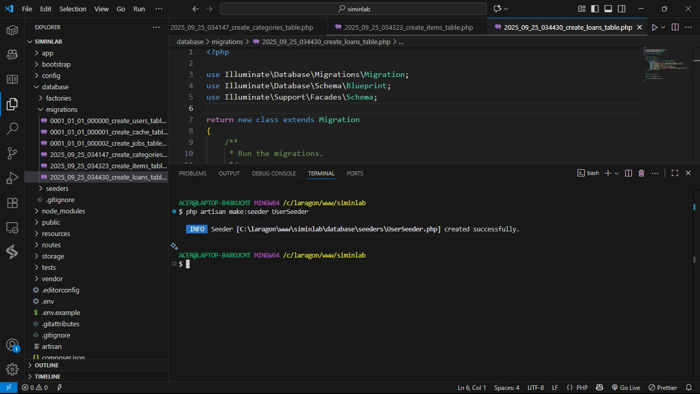Open Run and Debug view
700x394 pixels.
pyautogui.click(x=12, y=178)
